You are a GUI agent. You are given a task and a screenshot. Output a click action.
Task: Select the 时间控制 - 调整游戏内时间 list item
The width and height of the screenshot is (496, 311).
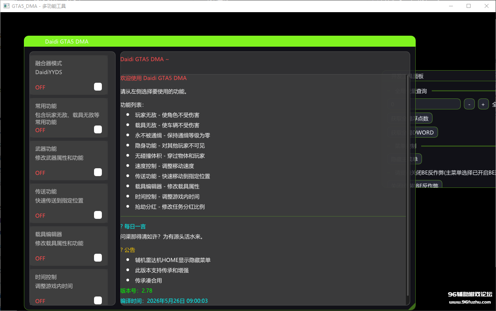coord(167,196)
